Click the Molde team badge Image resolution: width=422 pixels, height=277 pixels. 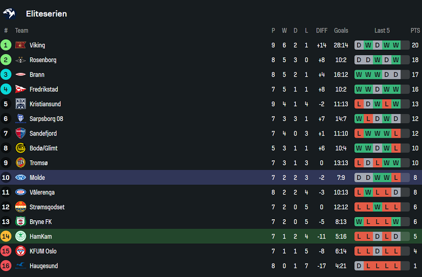click(21, 178)
